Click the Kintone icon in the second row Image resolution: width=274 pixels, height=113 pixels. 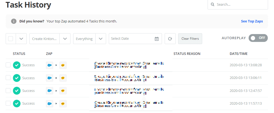[x=63, y=78]
